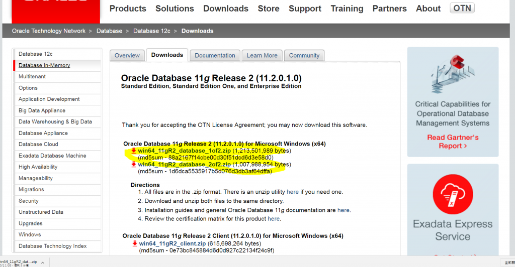Click 'here' link for installation guides documentation
The height and width of the screenshot is (267, 515).
tap(343, 210)
